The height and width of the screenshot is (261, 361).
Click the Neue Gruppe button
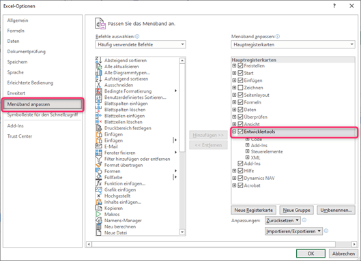[x=296, y=210]
